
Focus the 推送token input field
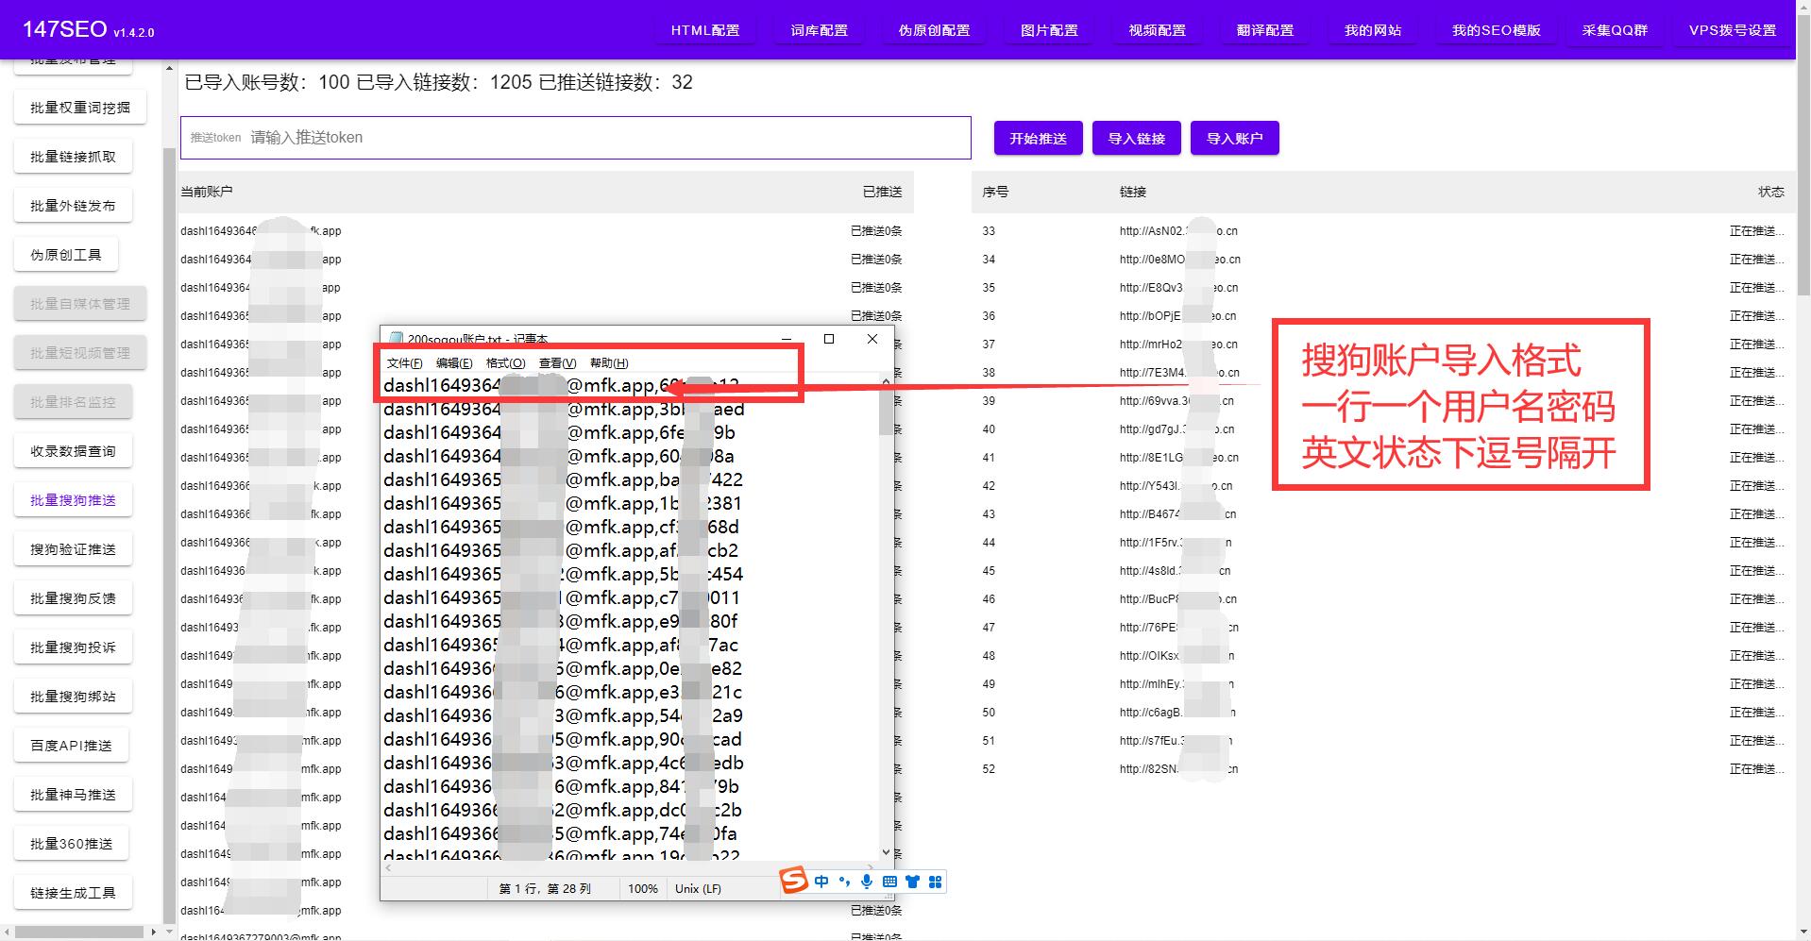pyautogui.click(x=576, y=138)
